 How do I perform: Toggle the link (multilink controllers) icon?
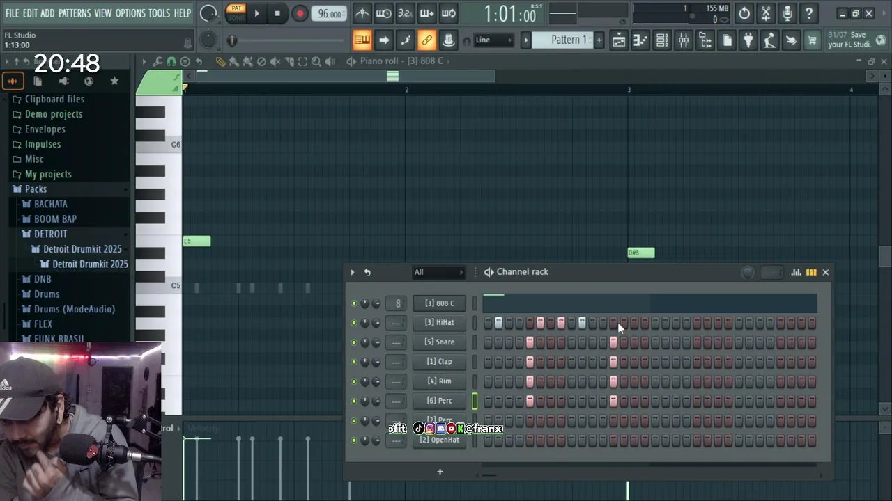pyautogui.click(x=426, y=40)
